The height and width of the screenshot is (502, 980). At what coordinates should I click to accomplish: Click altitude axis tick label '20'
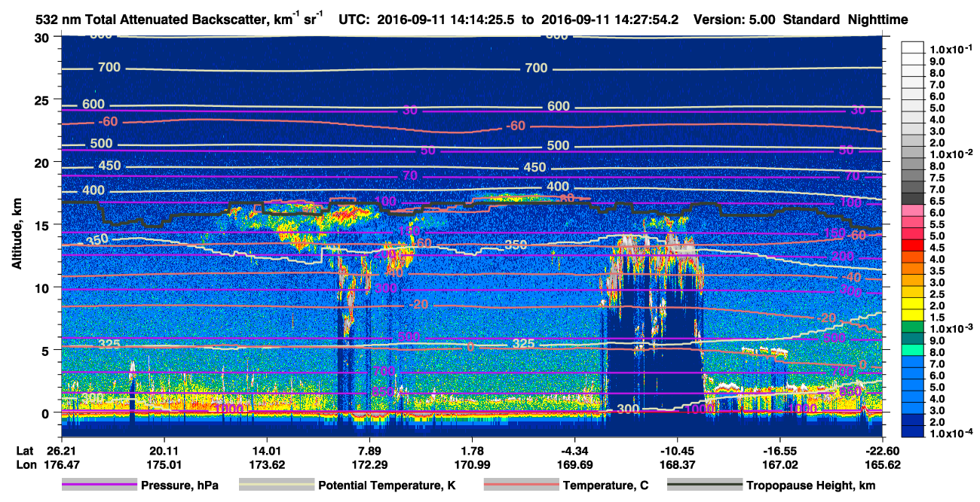tap(44, 162)
